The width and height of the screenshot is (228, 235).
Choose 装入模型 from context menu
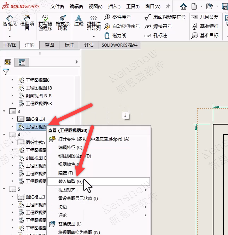pyautogui.click(x=70, y=182)
